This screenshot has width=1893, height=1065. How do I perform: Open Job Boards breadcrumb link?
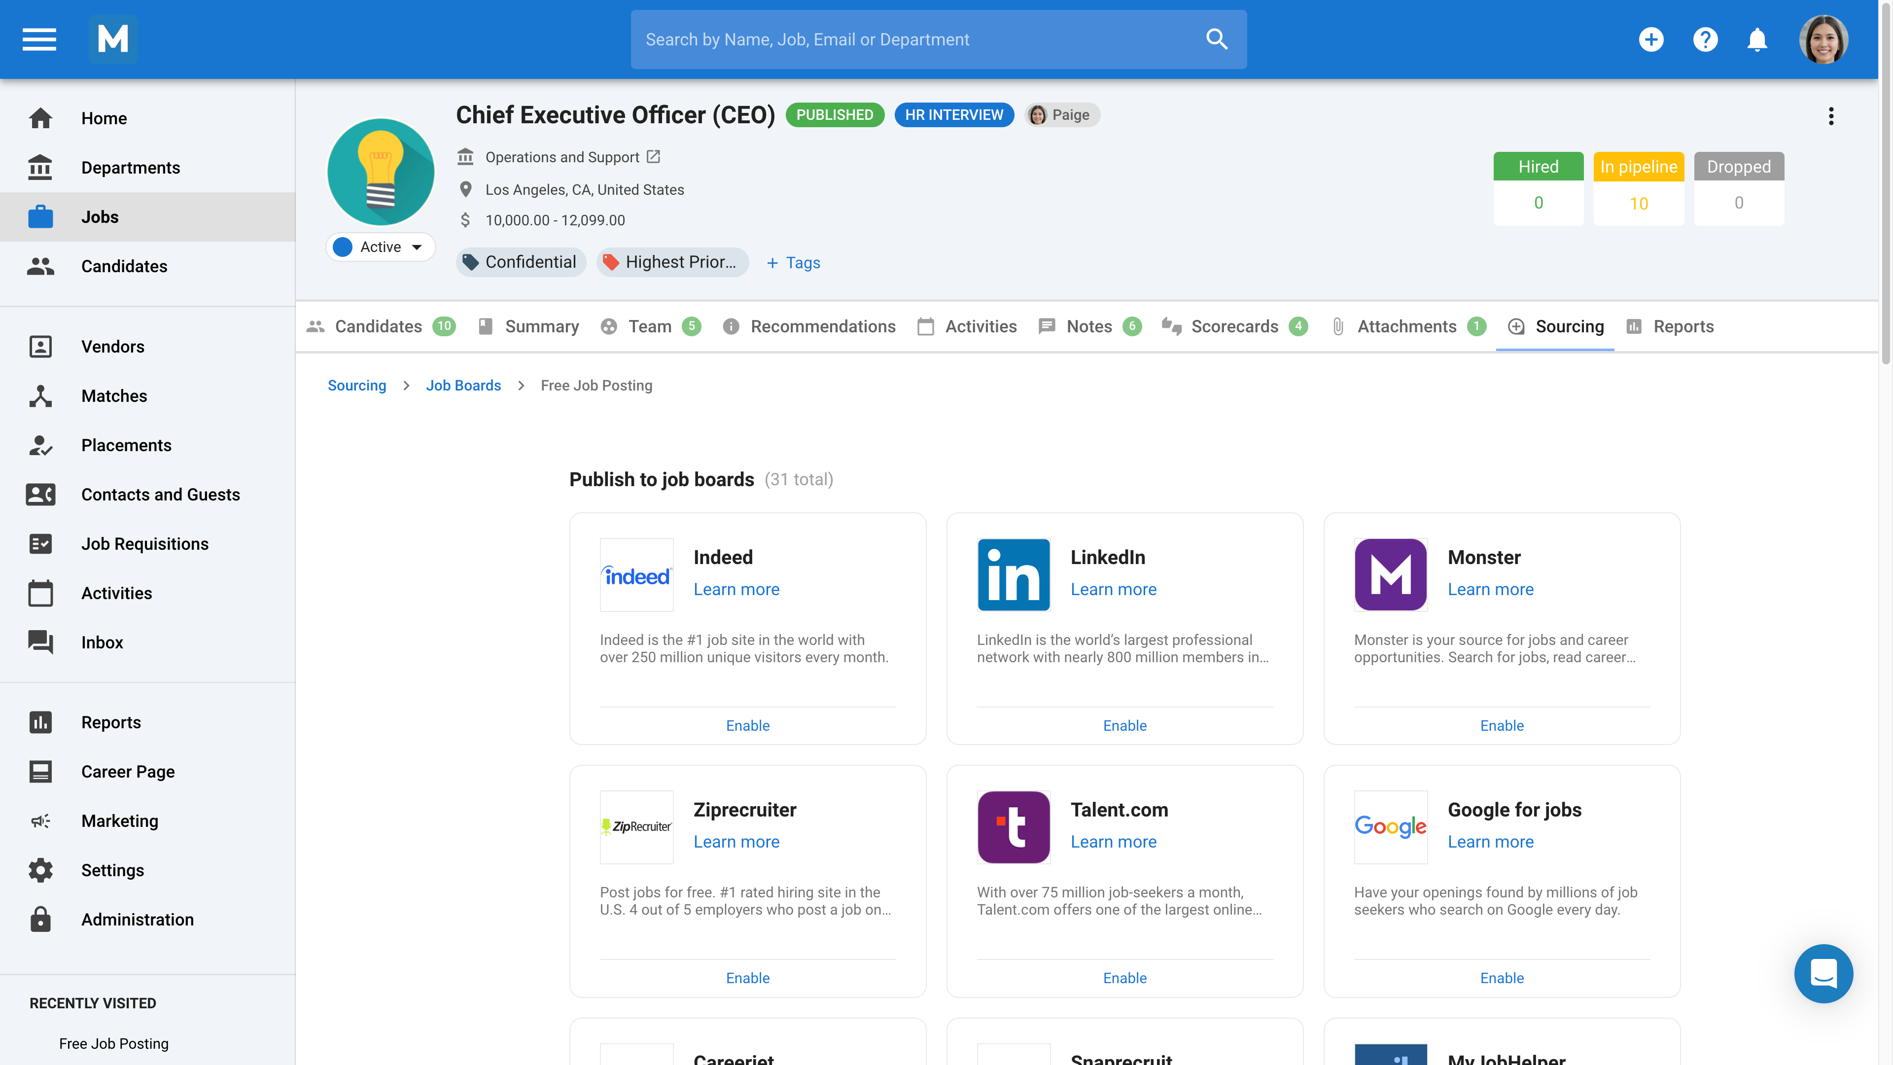463,385
